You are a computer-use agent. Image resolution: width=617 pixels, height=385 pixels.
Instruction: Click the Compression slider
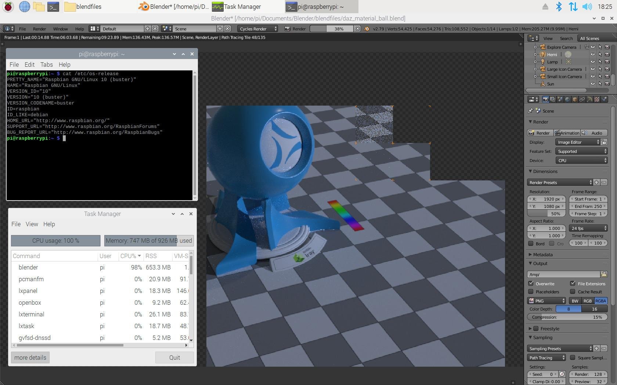point(567,317)
